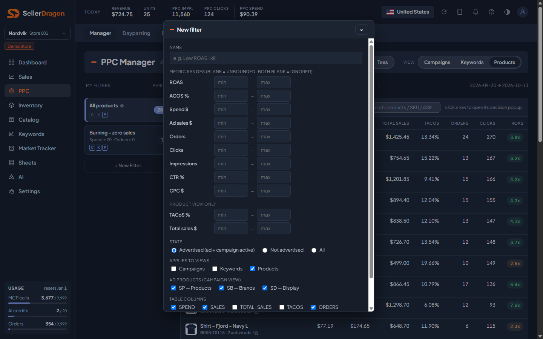The width and height of the screenshot is (543, 339).
Task: Open the Inventory section
Action: [37, 105]
